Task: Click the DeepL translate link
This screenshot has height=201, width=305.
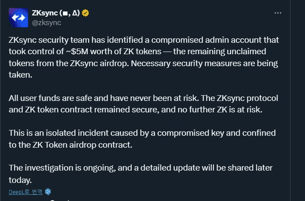Action: 25,192
